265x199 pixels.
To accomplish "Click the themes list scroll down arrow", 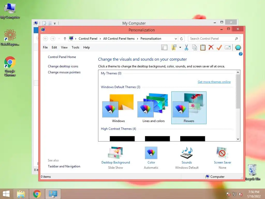I will pos(238,139).
